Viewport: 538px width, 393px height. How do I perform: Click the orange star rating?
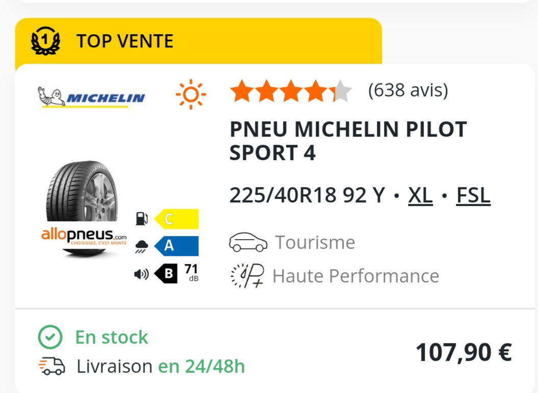pos(291,91)
